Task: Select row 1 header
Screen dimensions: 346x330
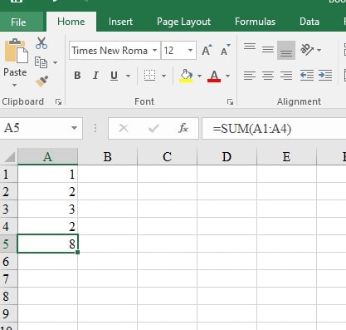Action: (x=8, y=174)
